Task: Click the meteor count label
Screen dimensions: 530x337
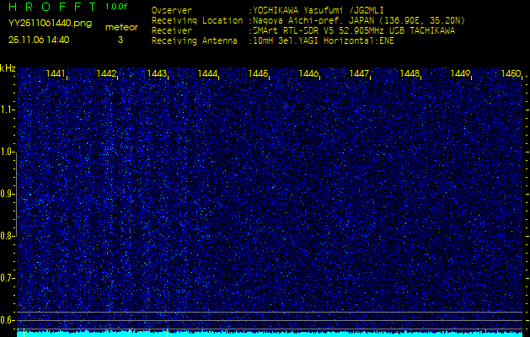Action: point(120,27)
